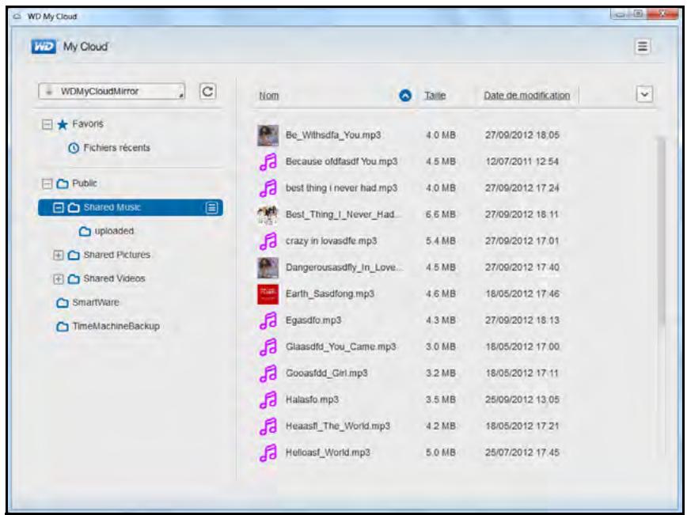This screenshot has height=515, width=687.
Task: Click the clock icon for recent files
Action: click(74, 148)
